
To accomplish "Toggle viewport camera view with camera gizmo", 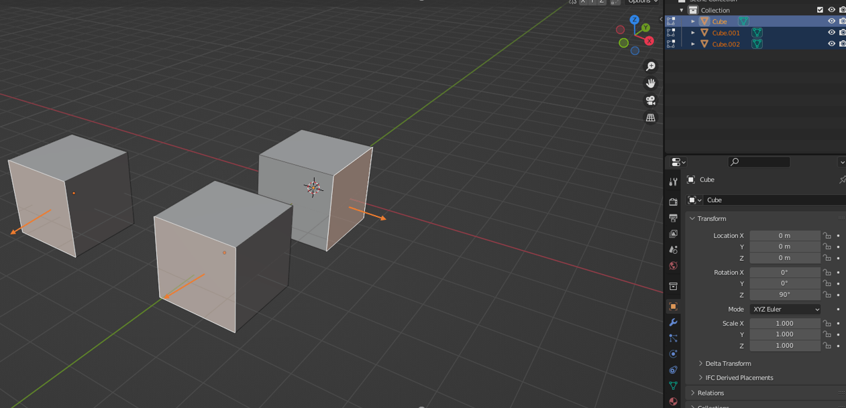I will point(650,100).
